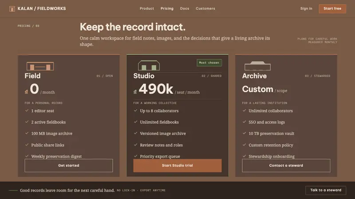The width and height of the screenshot is (355, 199).
Task: Click checkmark next to 1 editor seat
Action: tap(27, 111)
